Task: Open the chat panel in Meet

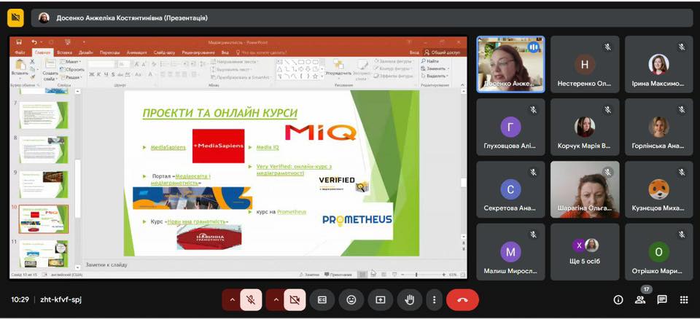Action: click(662, 300)
